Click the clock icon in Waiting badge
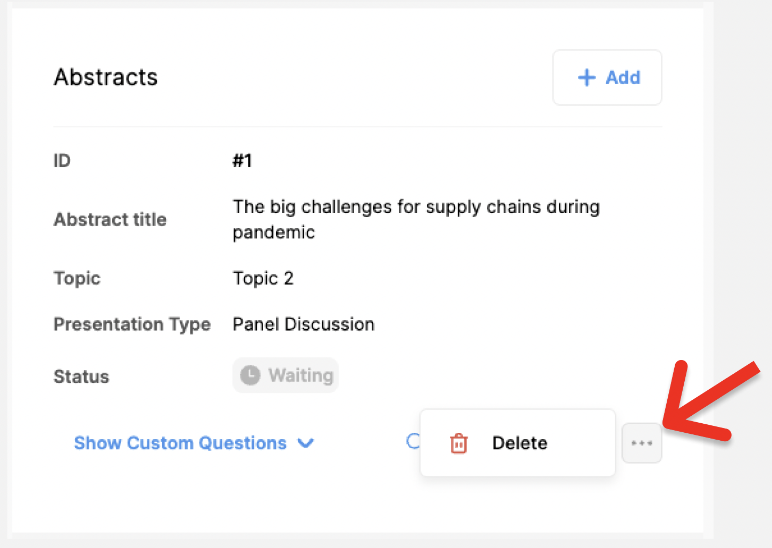The image size is (772, 548). pyautogui.click(x=250, y=375)
